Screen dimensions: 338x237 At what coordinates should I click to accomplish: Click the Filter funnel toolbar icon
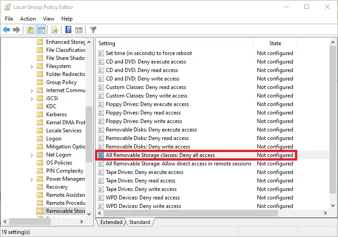pyautogui.click(x=93, y=30)
